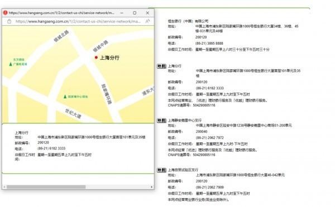This screenshot has height=207, width=335.
Task: Click the green tree icon for 陆家嘴中心绿地
Action: pos(65,97)
